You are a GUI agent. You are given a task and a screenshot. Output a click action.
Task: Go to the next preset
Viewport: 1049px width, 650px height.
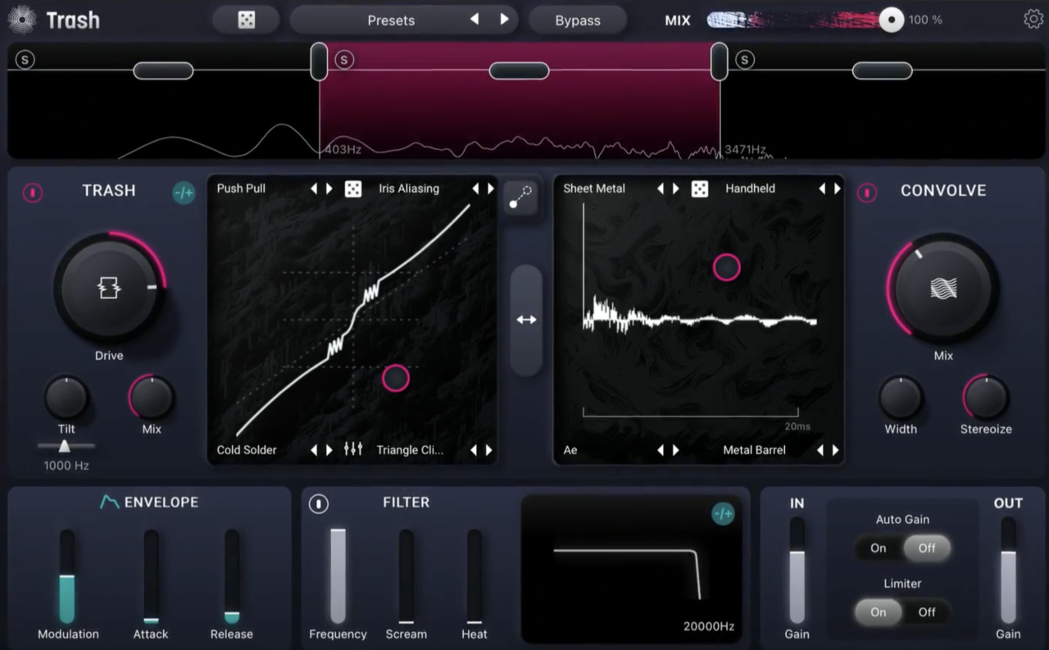pos(504,20)
